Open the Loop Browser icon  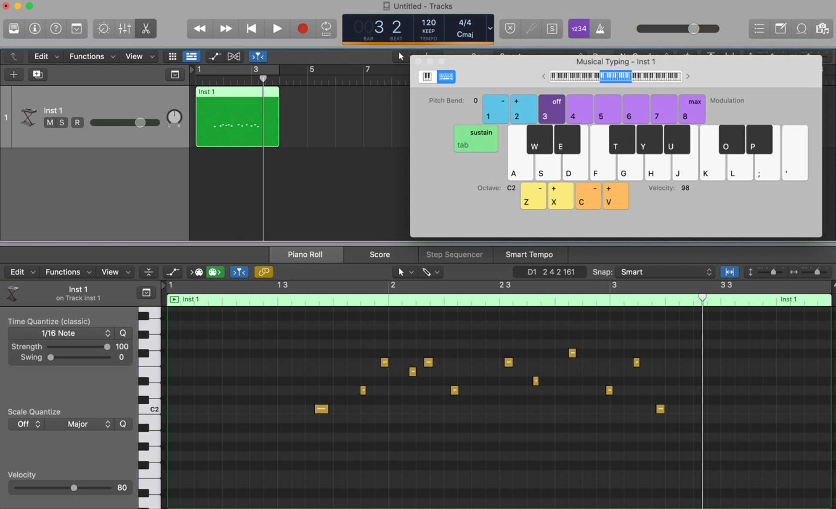(x=801, y=28)
